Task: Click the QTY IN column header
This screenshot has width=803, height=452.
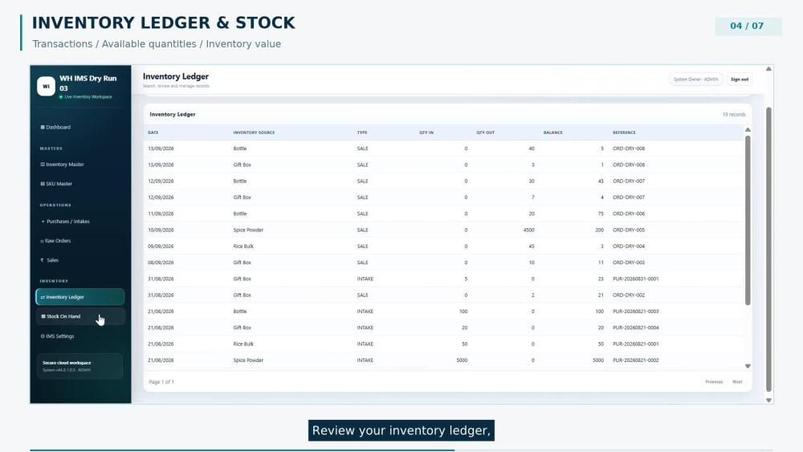Action: click(x=426, y=132)
